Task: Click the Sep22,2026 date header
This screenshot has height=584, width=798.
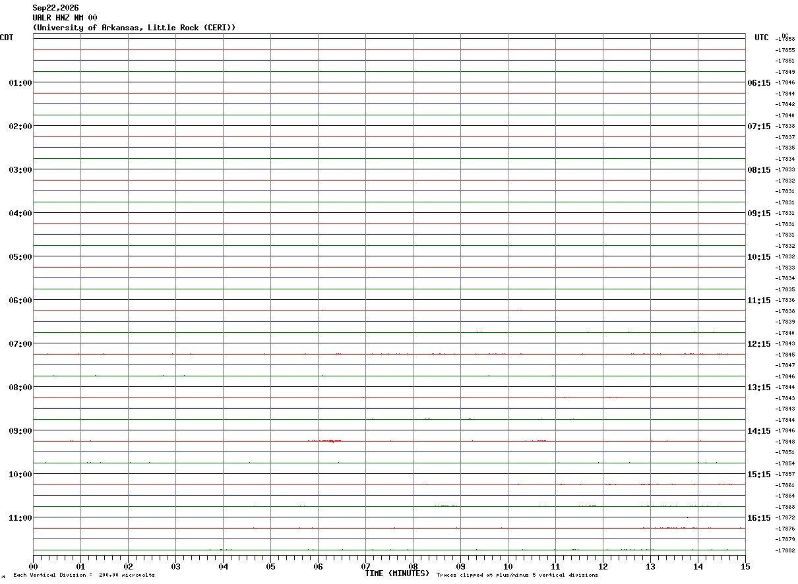Action: [x=55, y=8]
